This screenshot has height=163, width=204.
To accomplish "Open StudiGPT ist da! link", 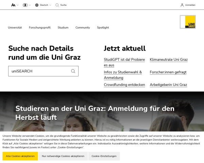I will pyautogui.click(x=124, y=62).
